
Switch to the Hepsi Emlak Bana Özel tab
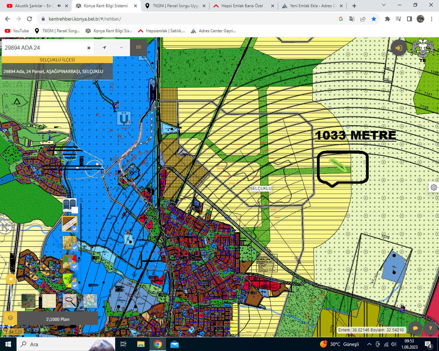point(242,6)
